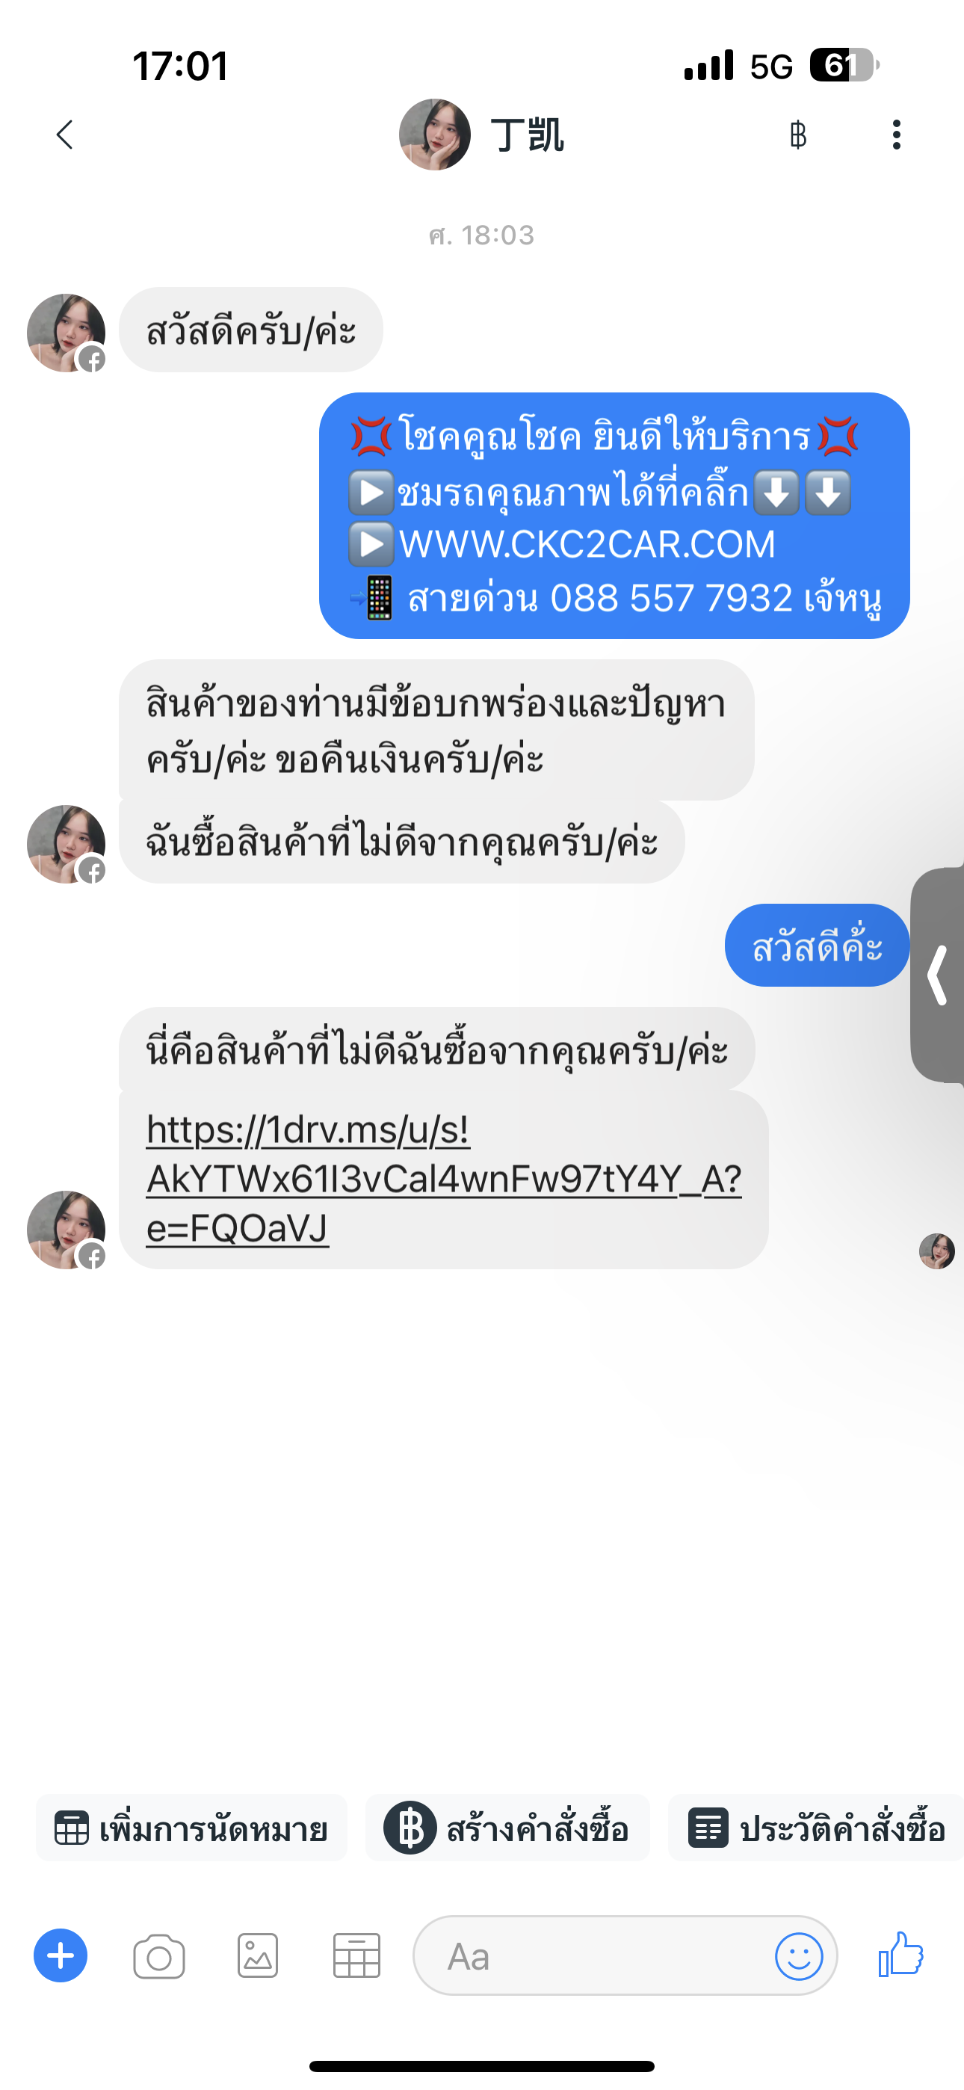Image resolution: width=964 pixels, height=2090 pixels.
Task: Expand the gray side panel arrow
Action: (x=937, y=975)
